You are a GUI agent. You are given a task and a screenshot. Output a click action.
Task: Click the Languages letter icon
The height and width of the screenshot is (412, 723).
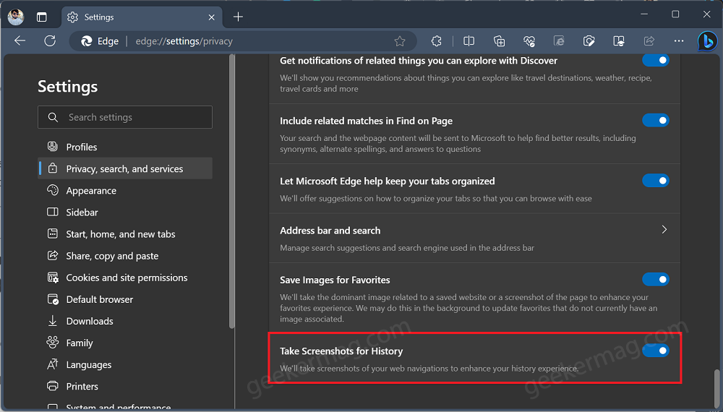(53, 364)
